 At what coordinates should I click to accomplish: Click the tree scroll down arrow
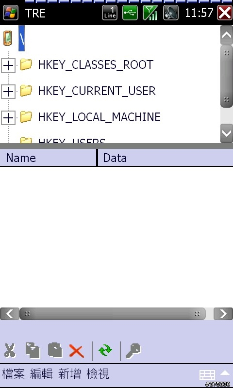227,133
